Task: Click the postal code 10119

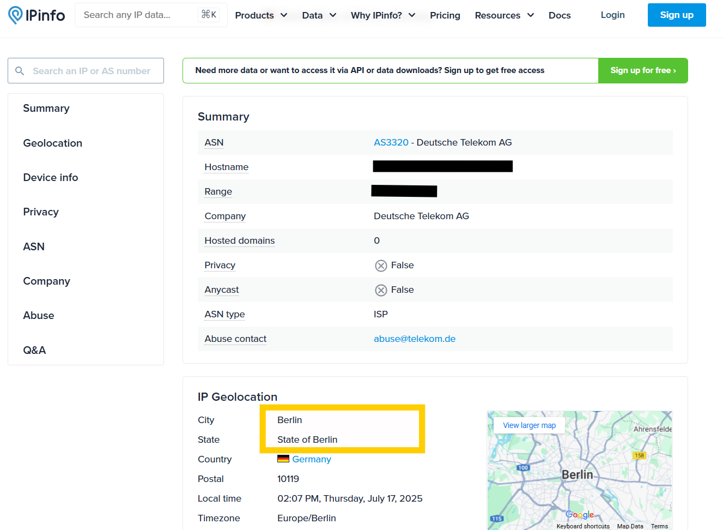Action: pyautogui.click(x=288, y=479)
